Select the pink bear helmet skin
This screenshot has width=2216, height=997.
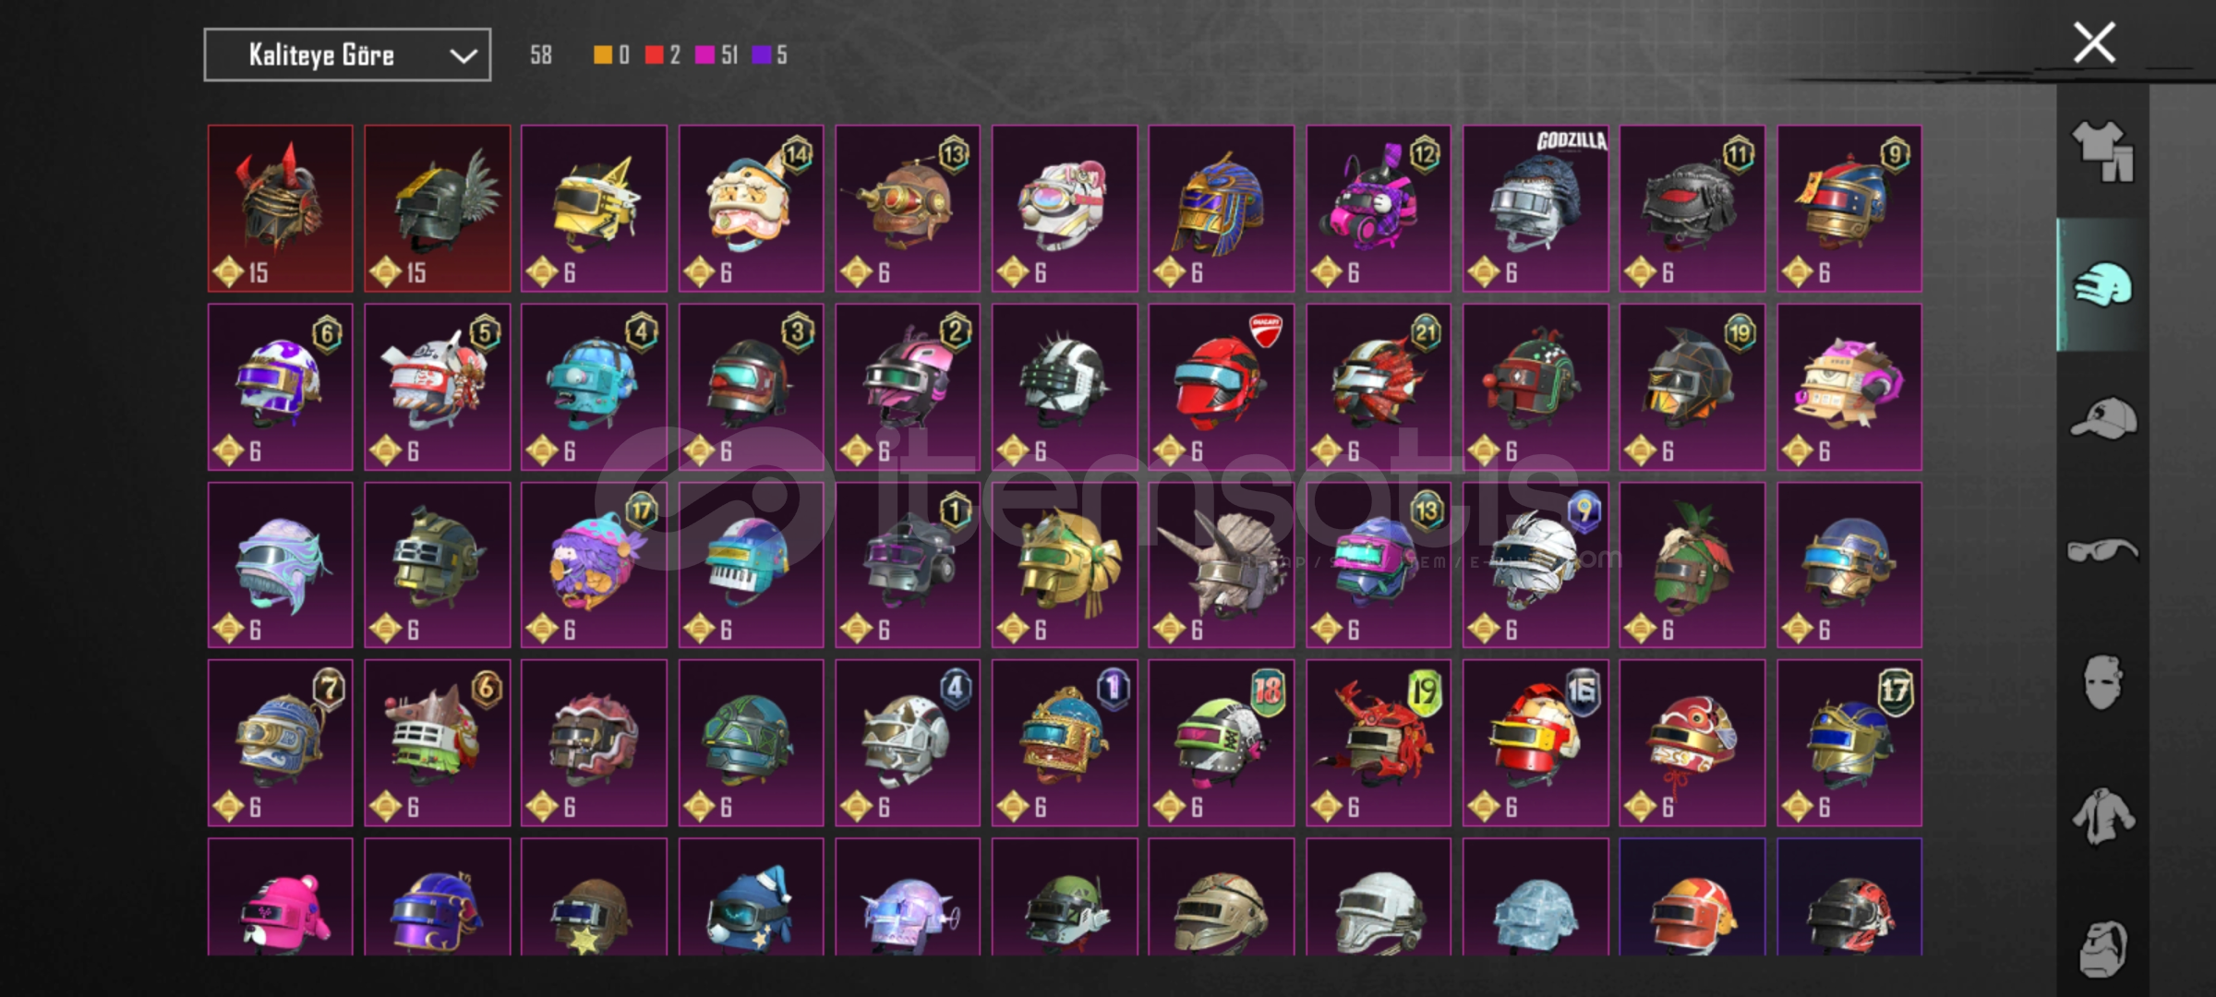pyautogui.click(x=281, y=897)
